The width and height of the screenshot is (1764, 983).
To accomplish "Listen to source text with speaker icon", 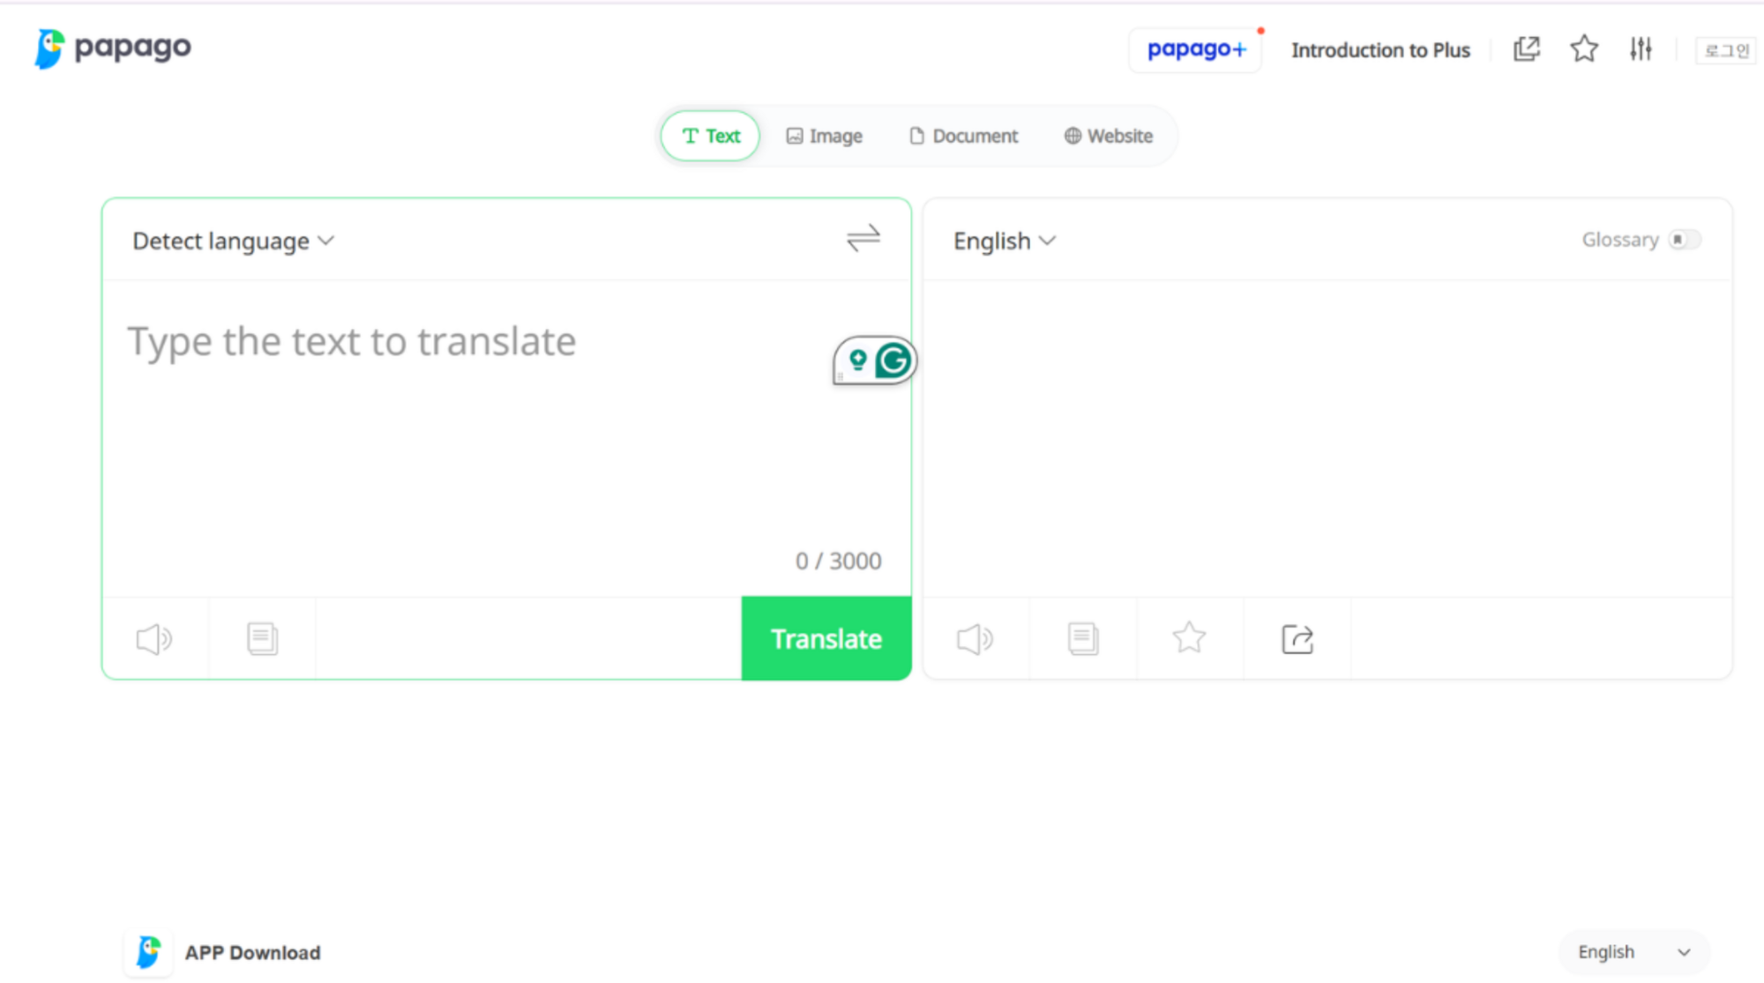I will pyautogui.click(x=153, y=637).
